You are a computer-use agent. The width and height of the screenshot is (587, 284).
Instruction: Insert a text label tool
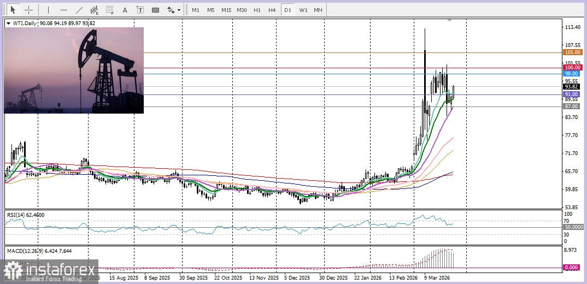tap(140, 10)
